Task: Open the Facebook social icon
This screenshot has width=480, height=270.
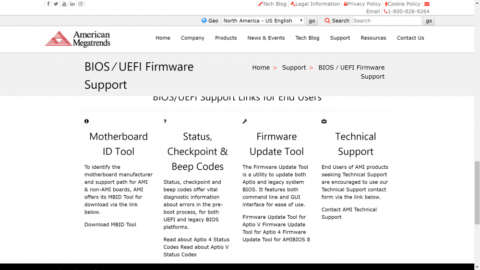Action: point(48,4)
